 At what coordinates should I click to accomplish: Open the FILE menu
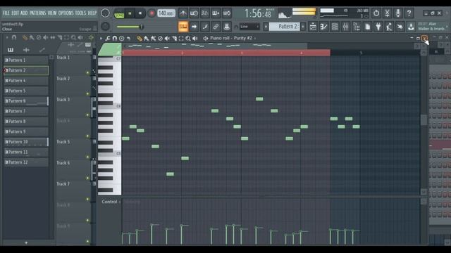6,13
